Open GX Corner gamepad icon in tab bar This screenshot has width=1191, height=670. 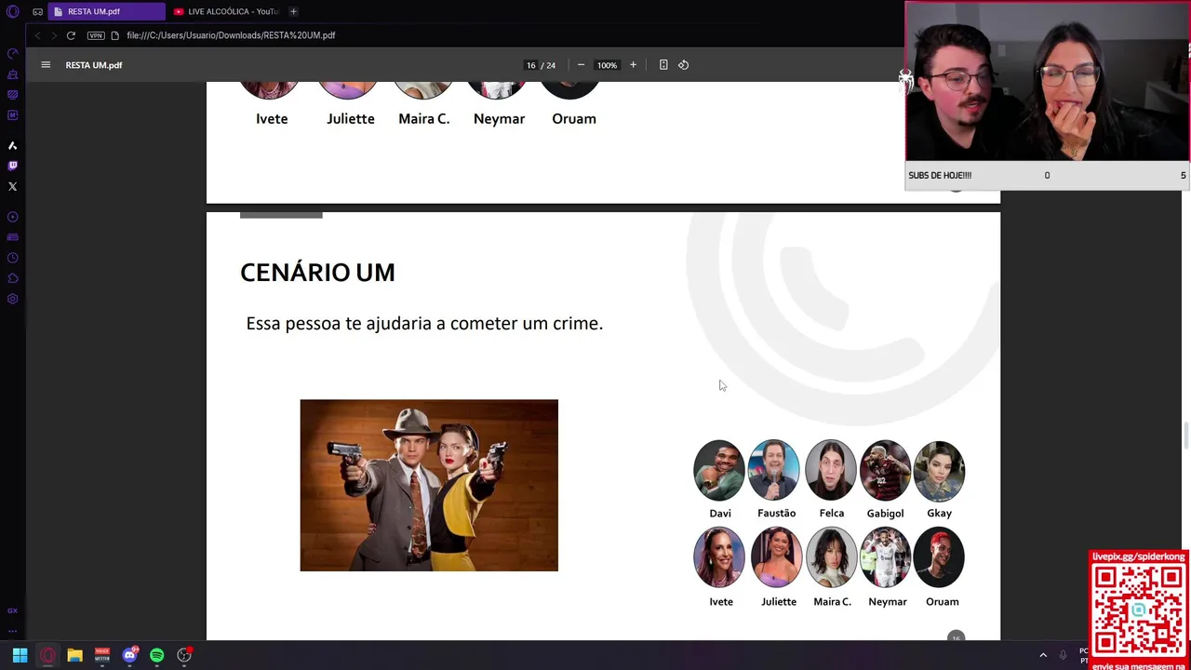pyautogui.click(x=37, y=12)
